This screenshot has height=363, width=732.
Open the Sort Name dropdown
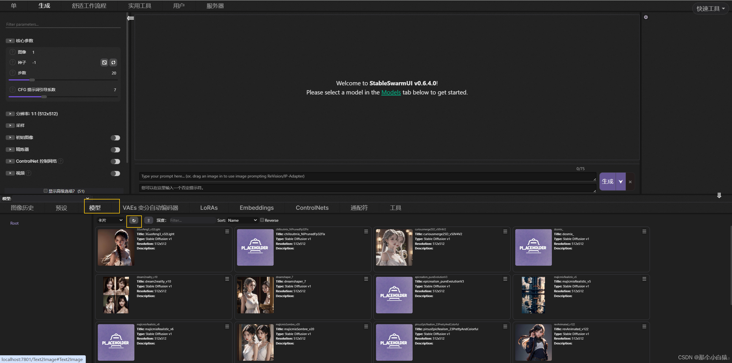(x=242, y=220)
